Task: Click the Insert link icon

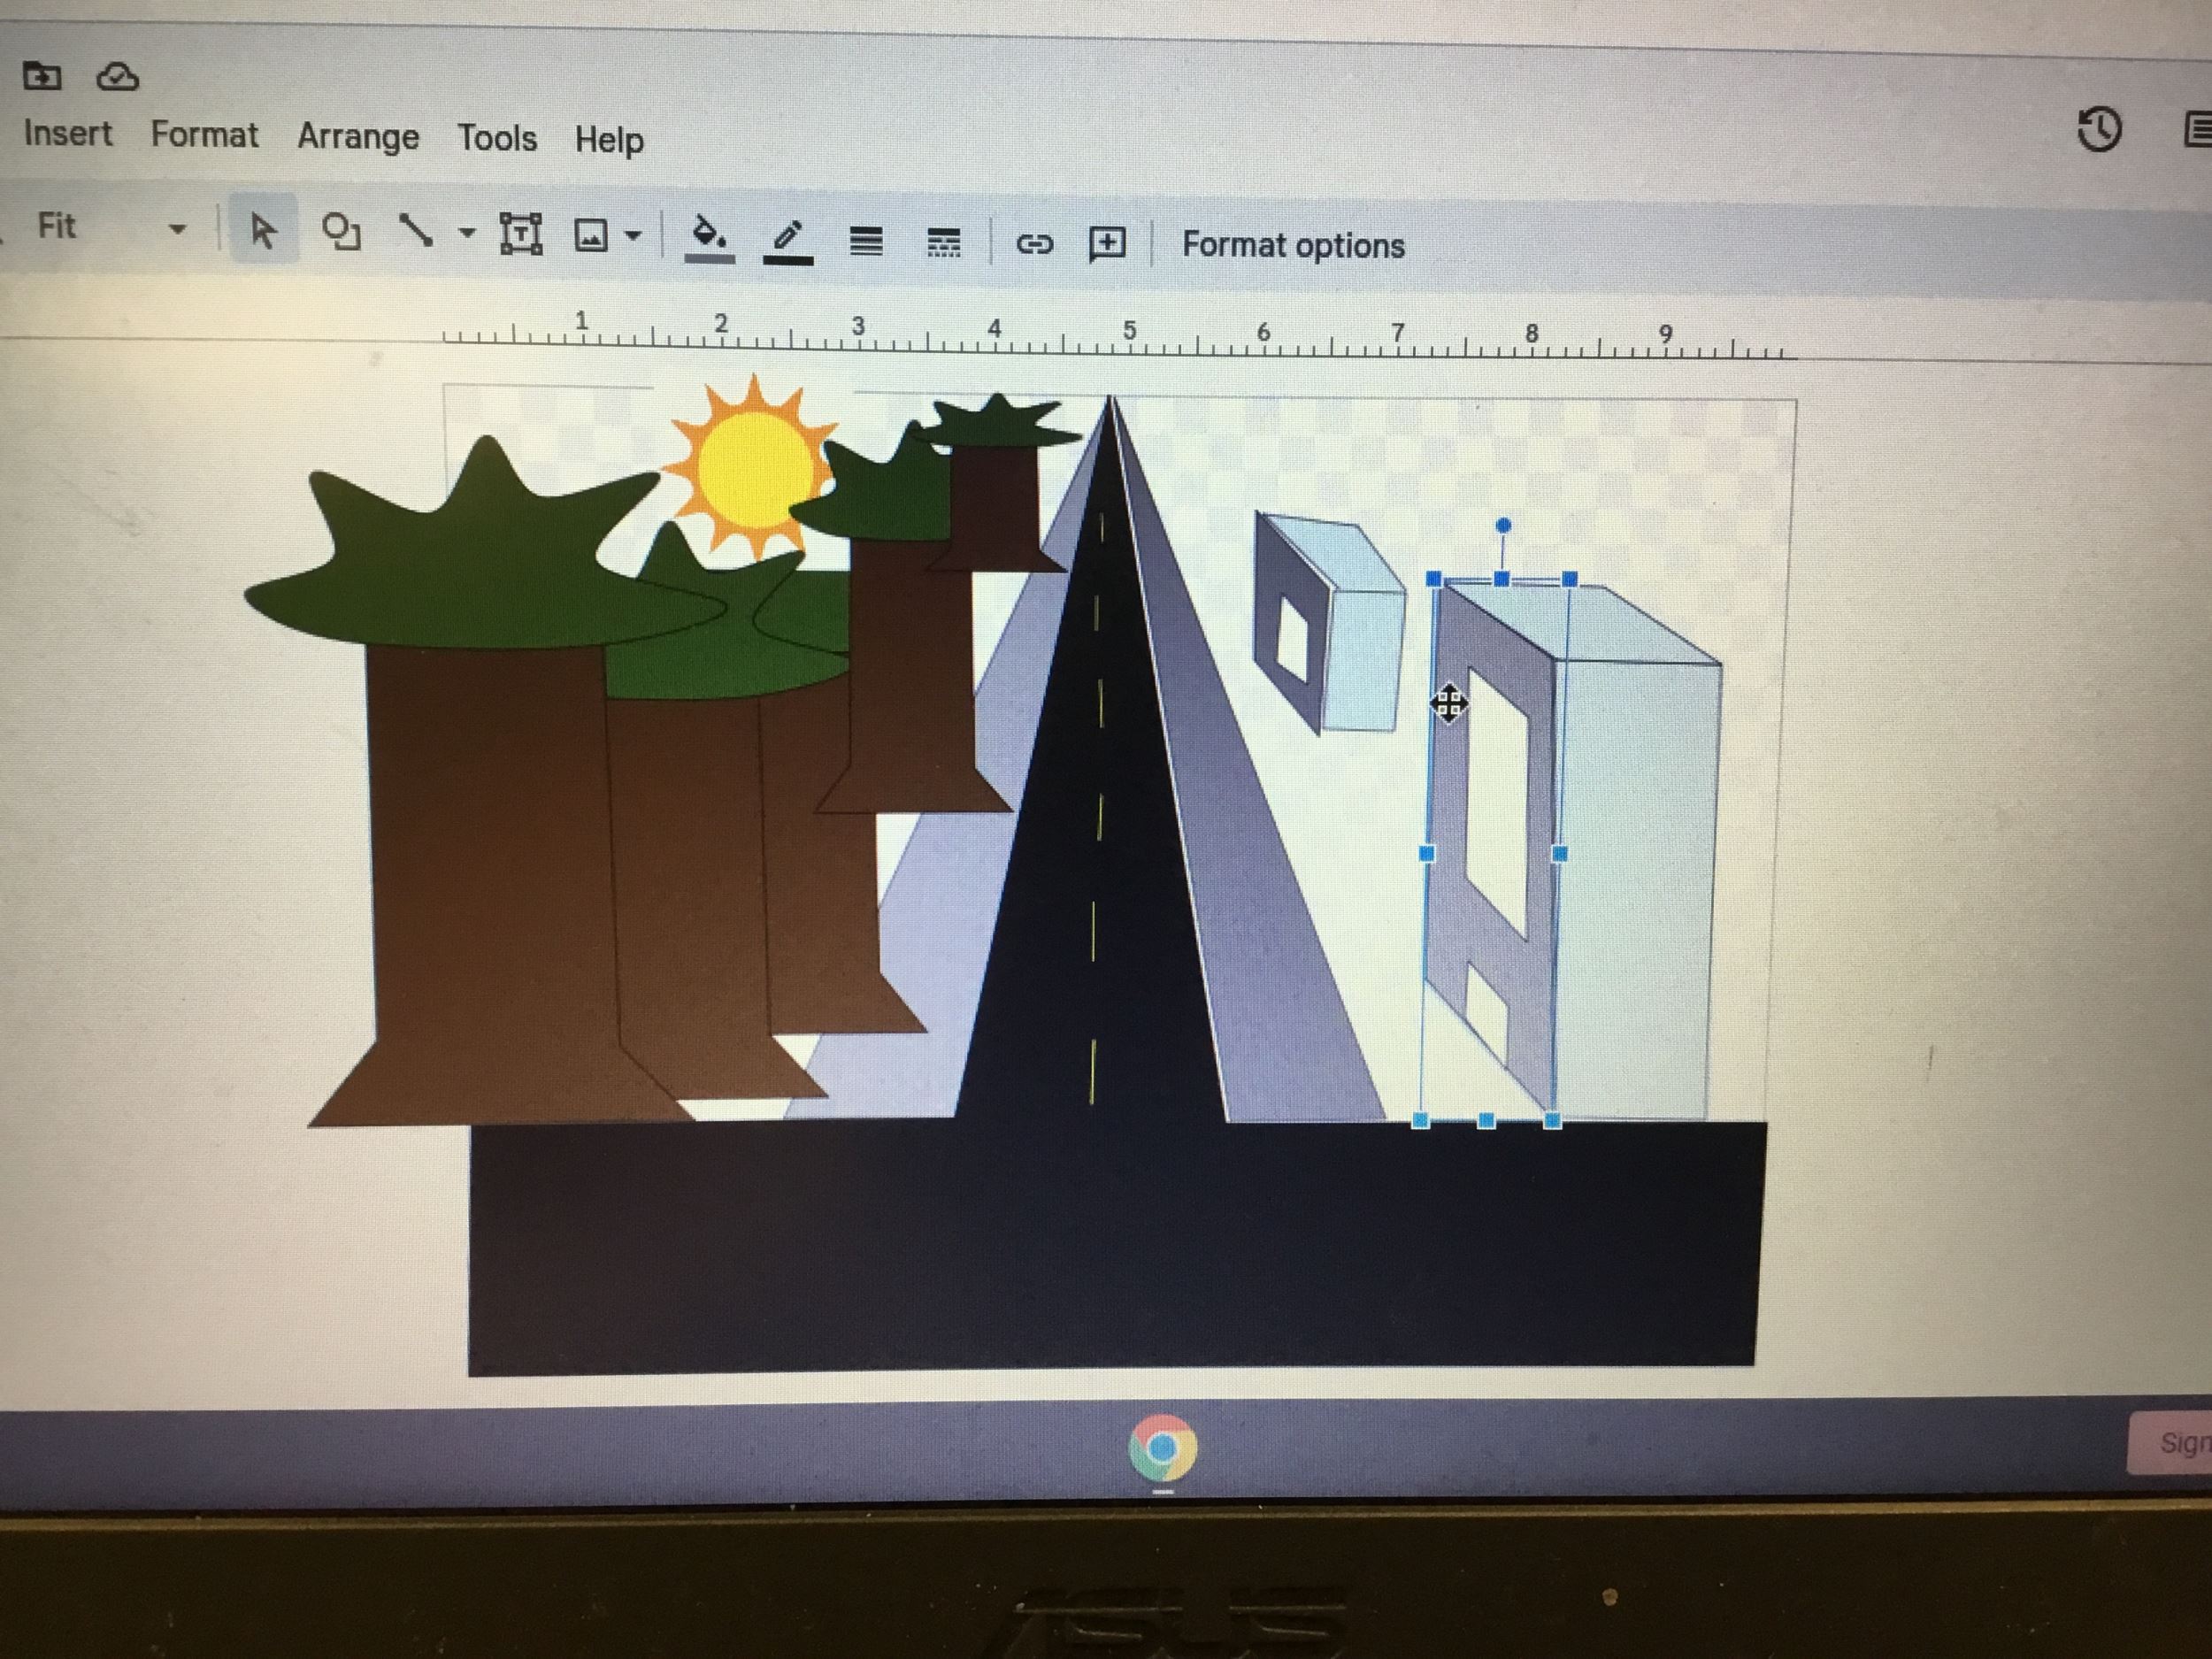Action: coord(1034,244)
